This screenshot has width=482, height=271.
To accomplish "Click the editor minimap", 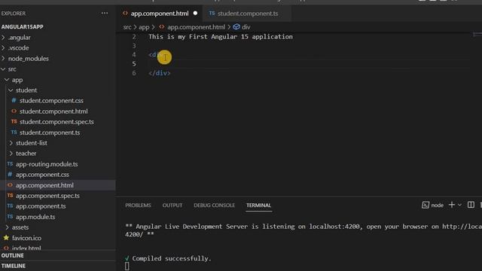I will coord(477,35).
